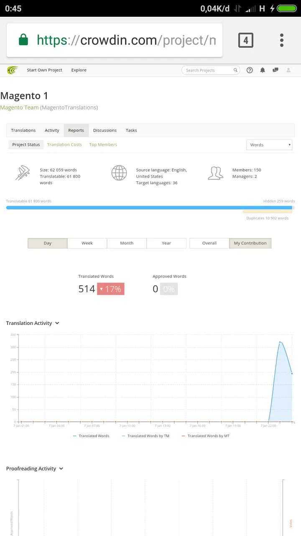Click the project size caliper icon

(x=23, y=173)
